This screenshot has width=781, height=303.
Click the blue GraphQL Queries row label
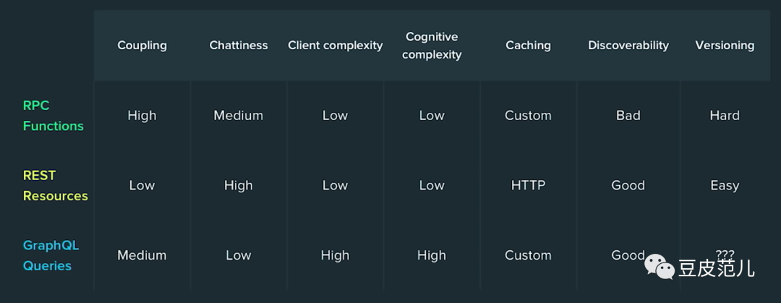(x=51, y=255)
